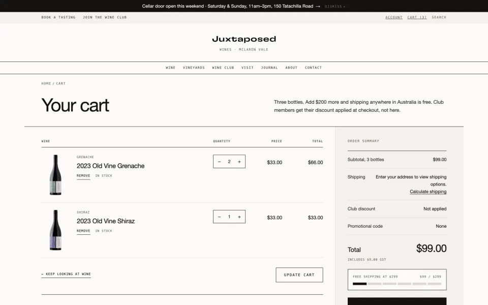The width and height of the screenshot is (488, 305).
Task: Click In Stock label under Shiraz
Action: [104, 231]
